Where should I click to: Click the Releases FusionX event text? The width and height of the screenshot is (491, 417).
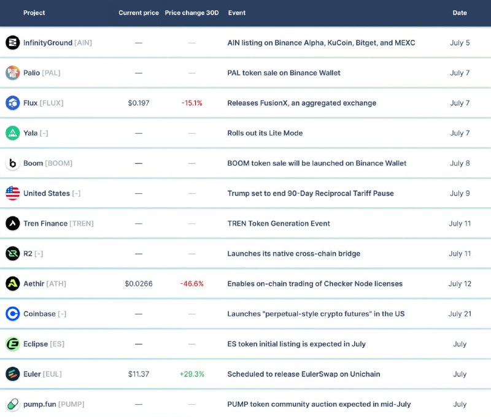click(x=302, y=103)
